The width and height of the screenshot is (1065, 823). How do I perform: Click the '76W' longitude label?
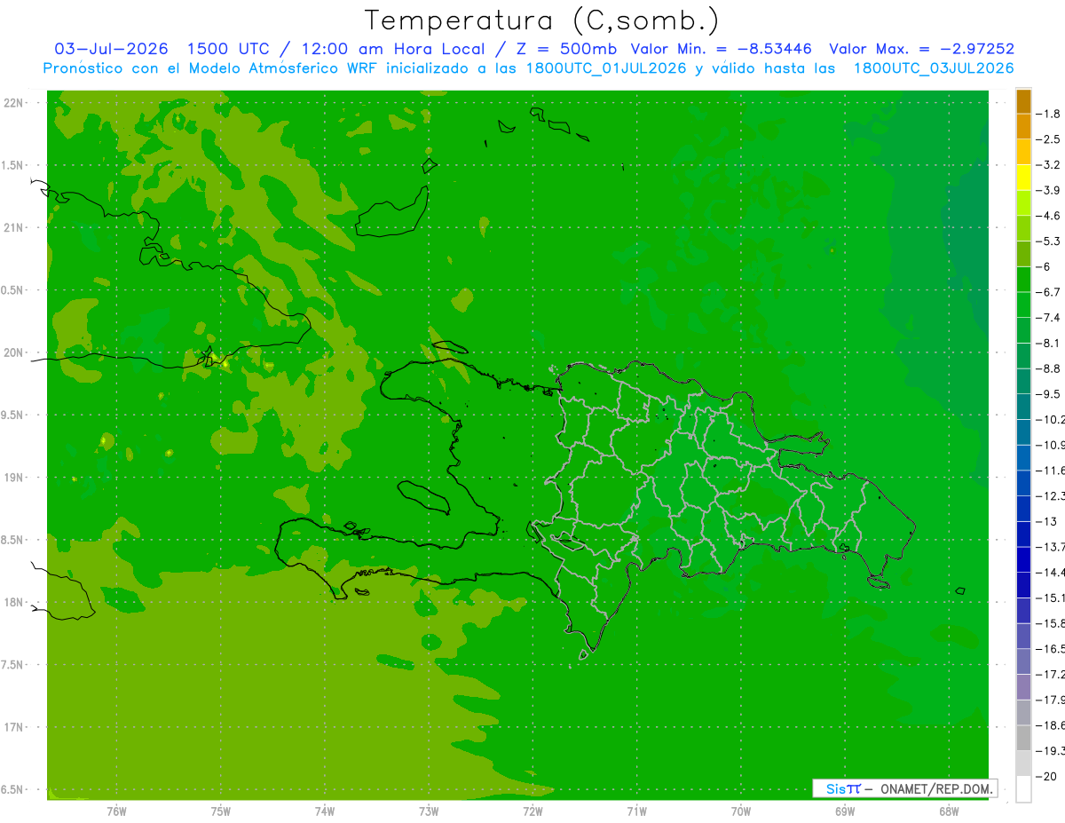point(116,811)
